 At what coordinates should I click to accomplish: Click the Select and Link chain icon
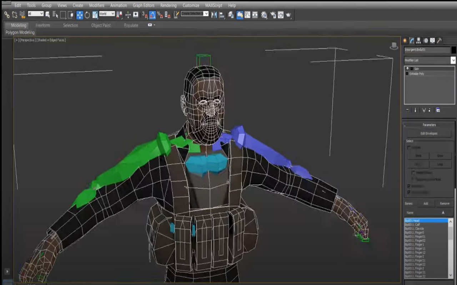click(x=7, y=15)
